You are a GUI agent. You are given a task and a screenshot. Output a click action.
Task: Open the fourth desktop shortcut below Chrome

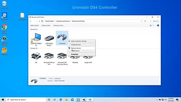pyautogui.click(x=5, y=41)
